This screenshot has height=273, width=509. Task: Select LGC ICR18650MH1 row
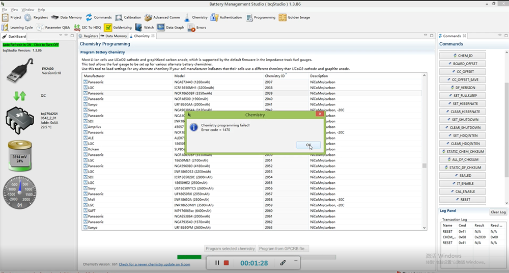(252, 88)
